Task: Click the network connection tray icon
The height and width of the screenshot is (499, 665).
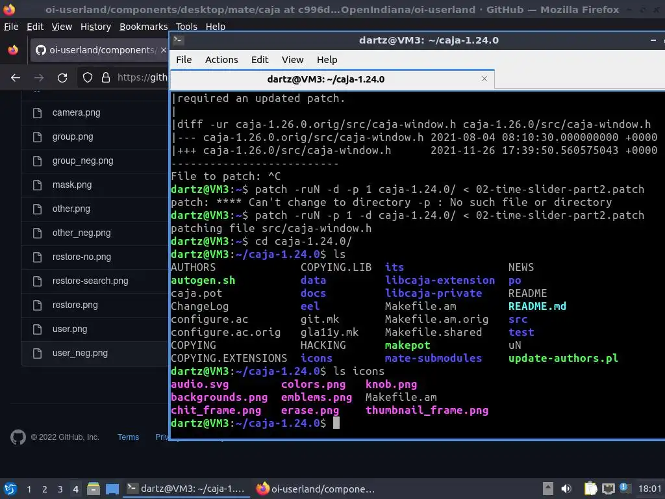Action: click(608, 489)
